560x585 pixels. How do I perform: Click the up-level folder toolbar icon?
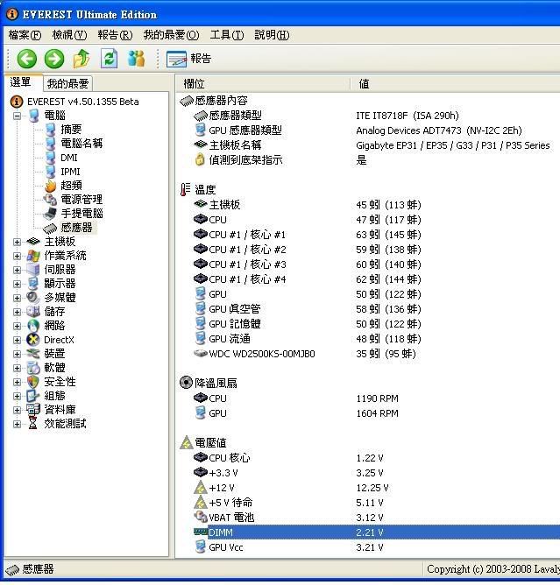(82, 59)
